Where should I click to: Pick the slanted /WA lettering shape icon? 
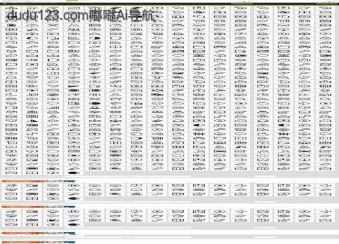tap(74, 29)
